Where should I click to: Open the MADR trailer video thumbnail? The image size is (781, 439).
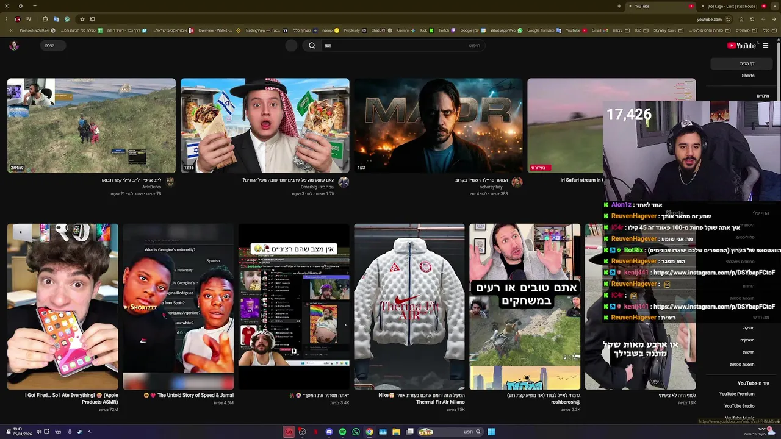point(439,126)
